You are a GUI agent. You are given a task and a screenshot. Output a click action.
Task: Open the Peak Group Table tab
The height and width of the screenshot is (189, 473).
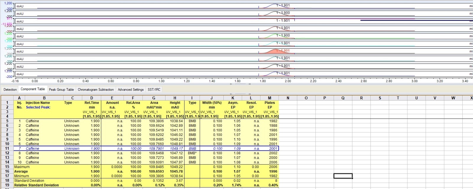pos(61,89)
